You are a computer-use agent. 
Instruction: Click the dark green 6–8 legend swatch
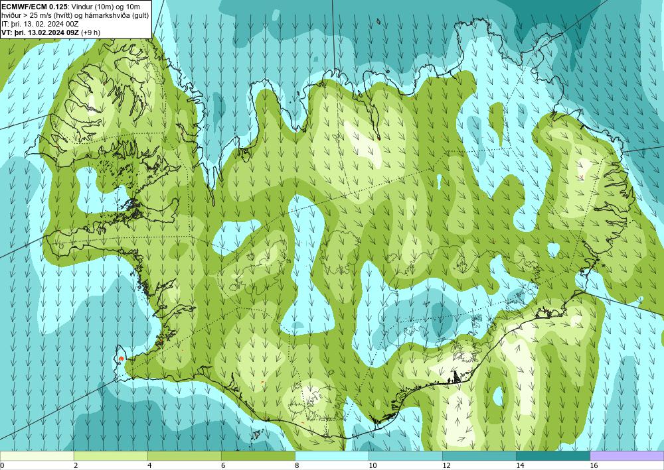[x=258, y=456]
